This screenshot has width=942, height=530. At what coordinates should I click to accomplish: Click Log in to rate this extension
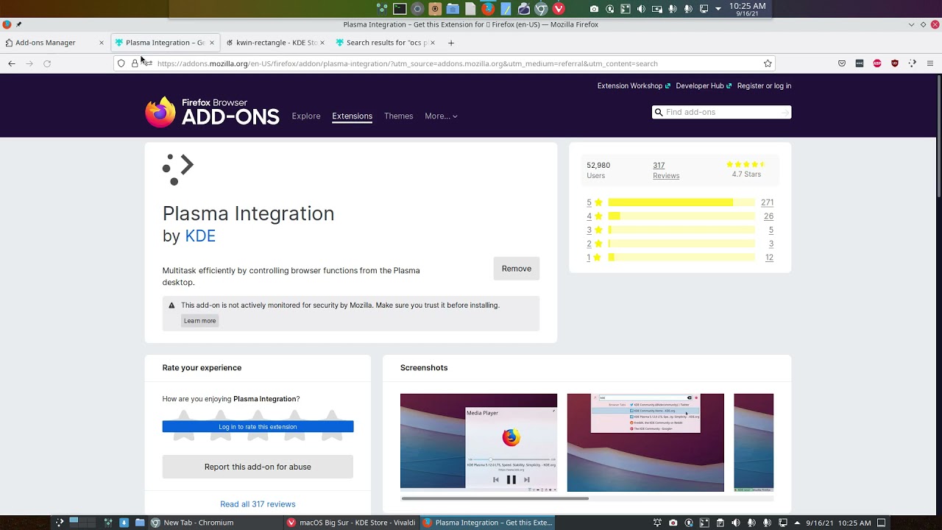tap(258, 427)
